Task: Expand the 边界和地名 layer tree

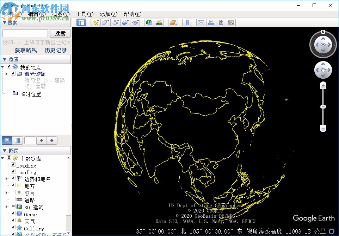Action: pos(6,179)
